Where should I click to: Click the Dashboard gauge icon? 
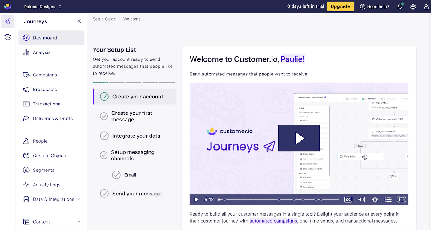click(x=26, y=38)
